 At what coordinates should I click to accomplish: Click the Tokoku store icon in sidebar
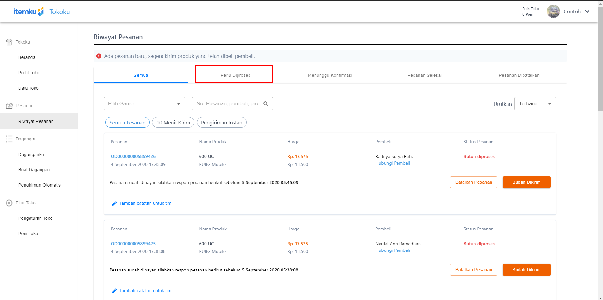click(9, 42)
